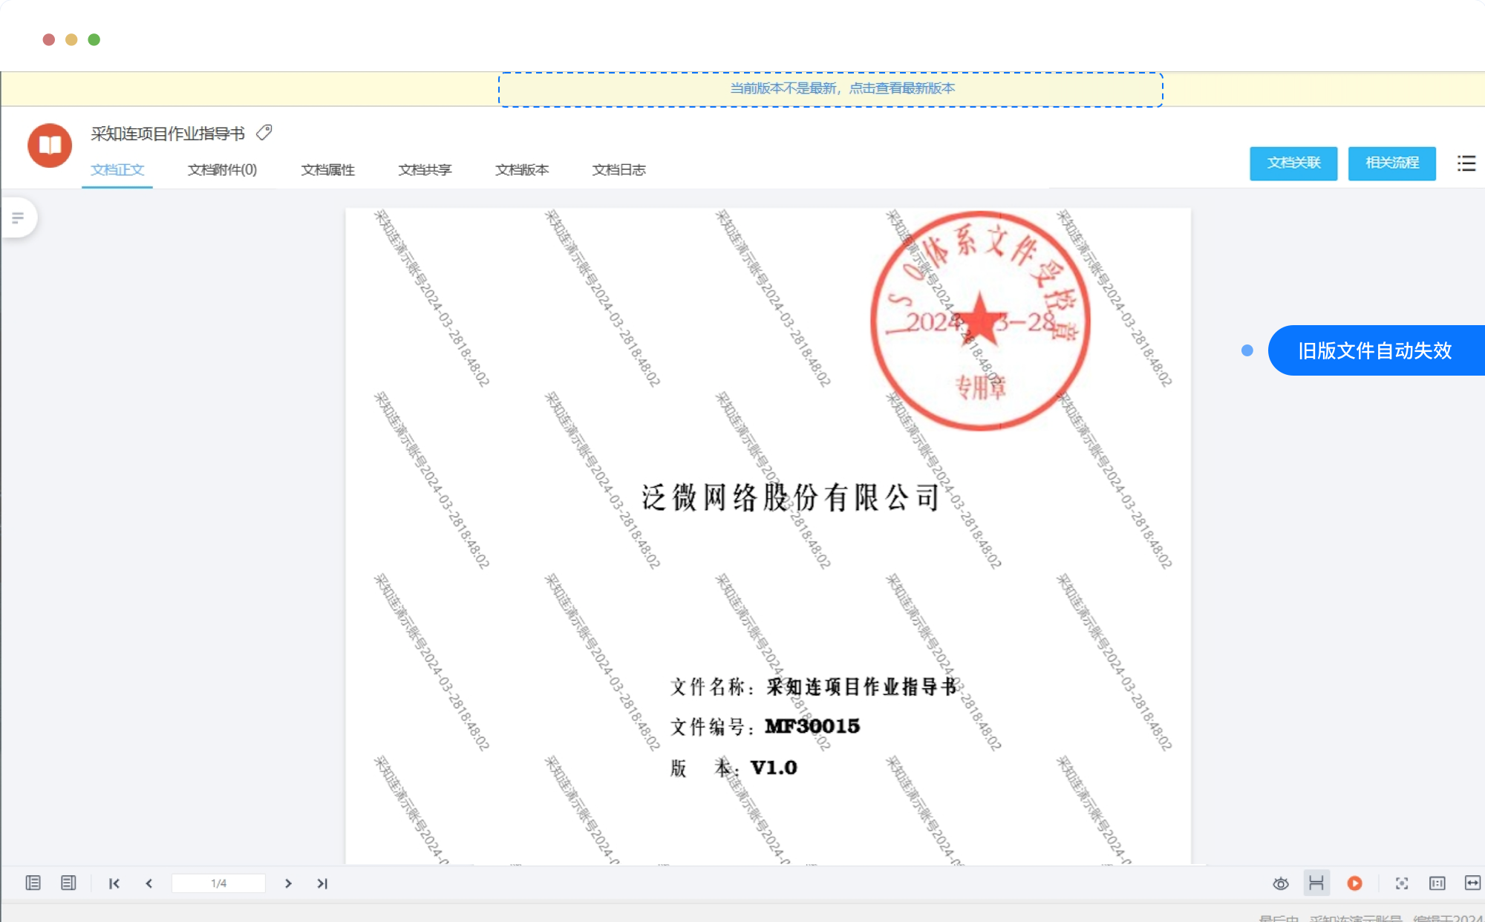Image resolution: width=1485 pixels, height=922 pixels.
Task: Open the list menu icon at top right
Action: click(1466, 163)
